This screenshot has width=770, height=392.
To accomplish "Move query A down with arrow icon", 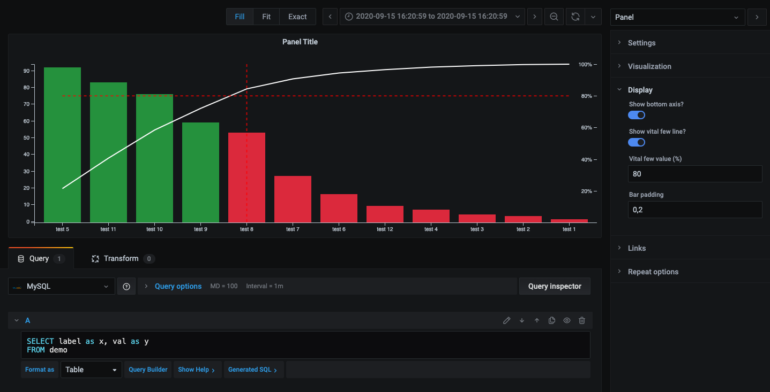I will point(522,320).
